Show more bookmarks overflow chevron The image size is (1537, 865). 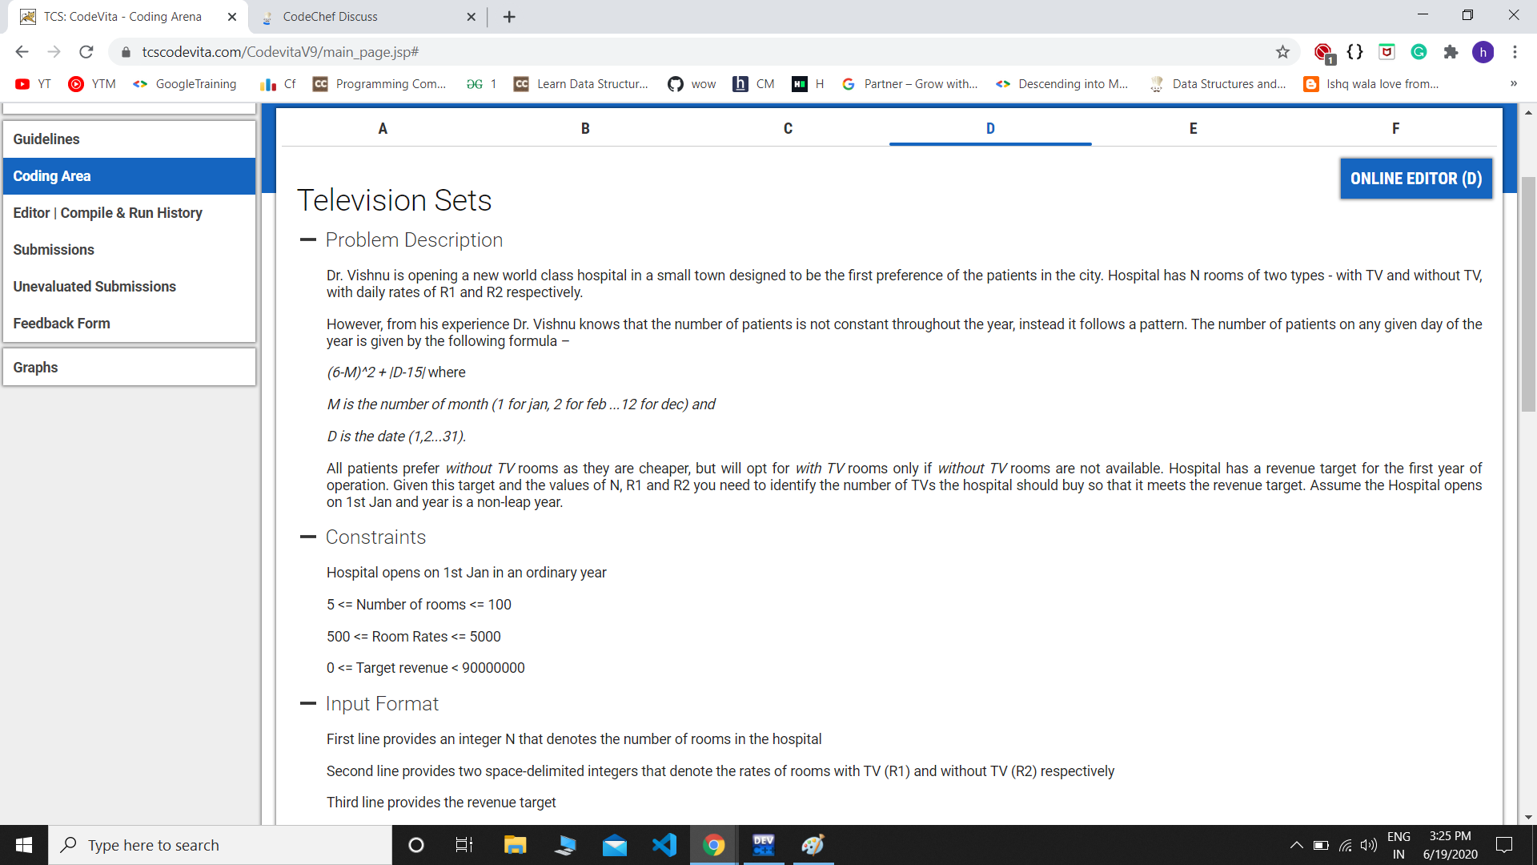coord(1513,84)
